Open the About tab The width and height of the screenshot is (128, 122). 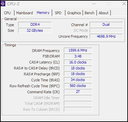pyautogui.click(x=104, y=13)
